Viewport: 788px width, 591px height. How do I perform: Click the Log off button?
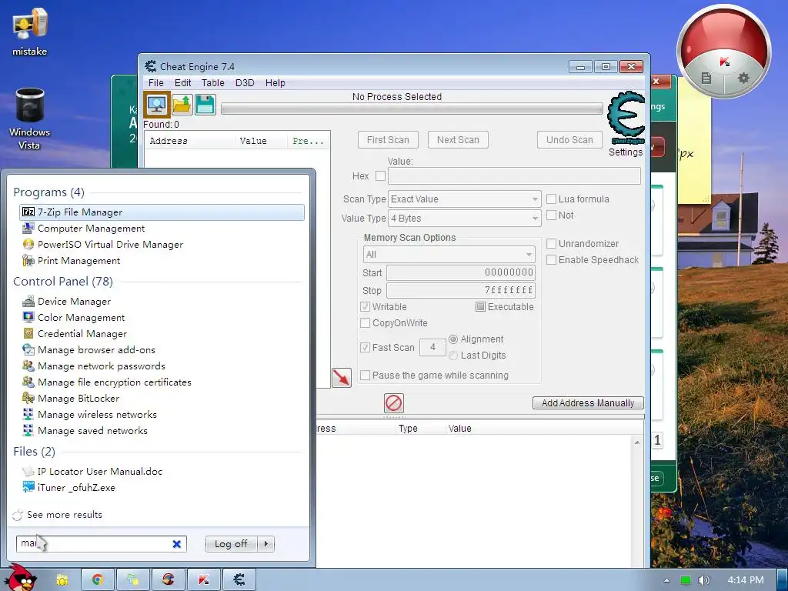231,544
